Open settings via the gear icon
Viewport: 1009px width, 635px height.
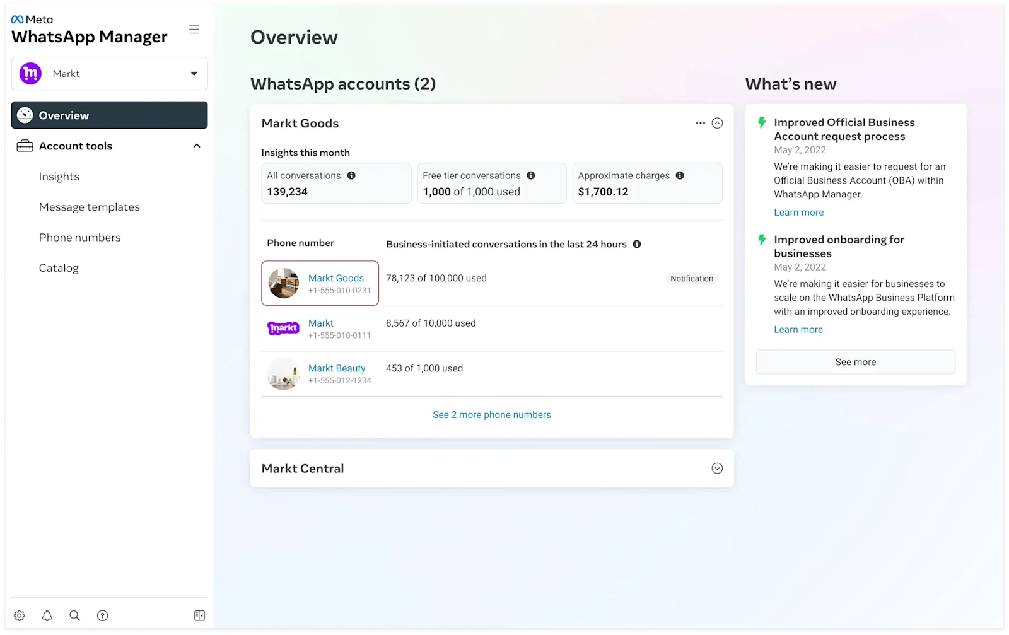pos(19,615)
